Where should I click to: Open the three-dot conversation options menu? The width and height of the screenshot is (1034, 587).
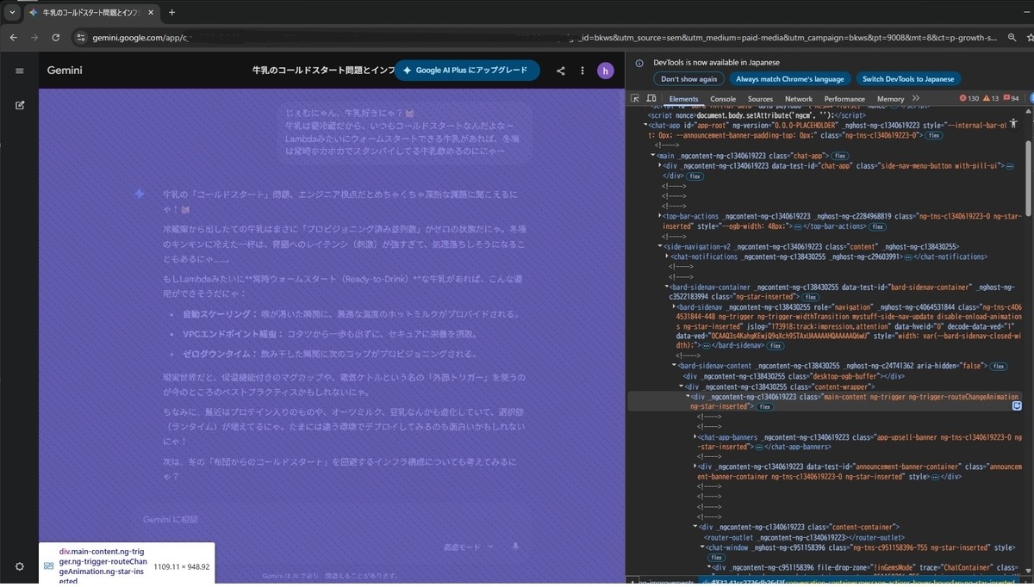click(x=582, y=71)
